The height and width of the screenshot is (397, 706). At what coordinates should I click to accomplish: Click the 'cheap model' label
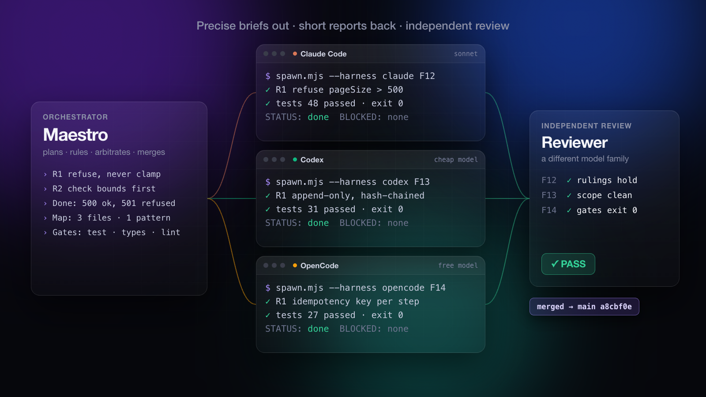[456, 160]
